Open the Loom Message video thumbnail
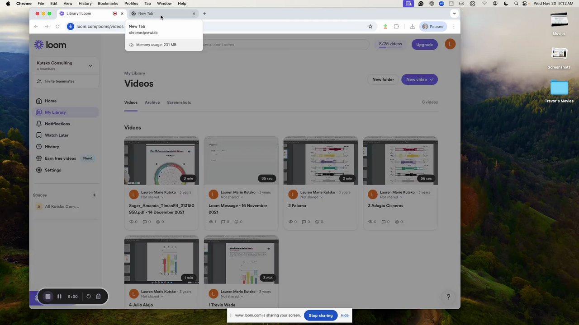Image resolution: width=579 pixels, height=325 pixels. (241, 161)
